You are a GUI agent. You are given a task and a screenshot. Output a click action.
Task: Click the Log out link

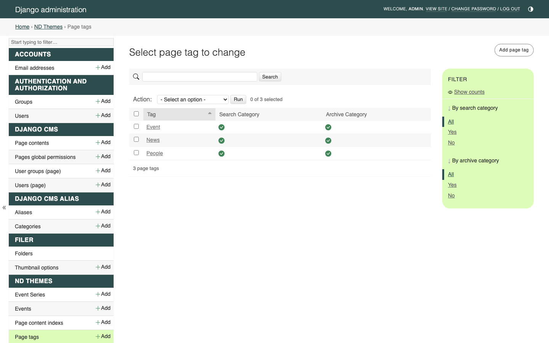pyautogui.click(x=510, y=9)
